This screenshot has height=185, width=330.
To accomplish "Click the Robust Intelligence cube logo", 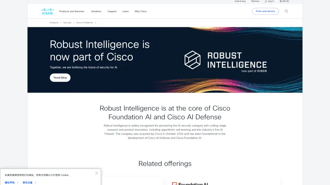I will click(x=192, y=60).
